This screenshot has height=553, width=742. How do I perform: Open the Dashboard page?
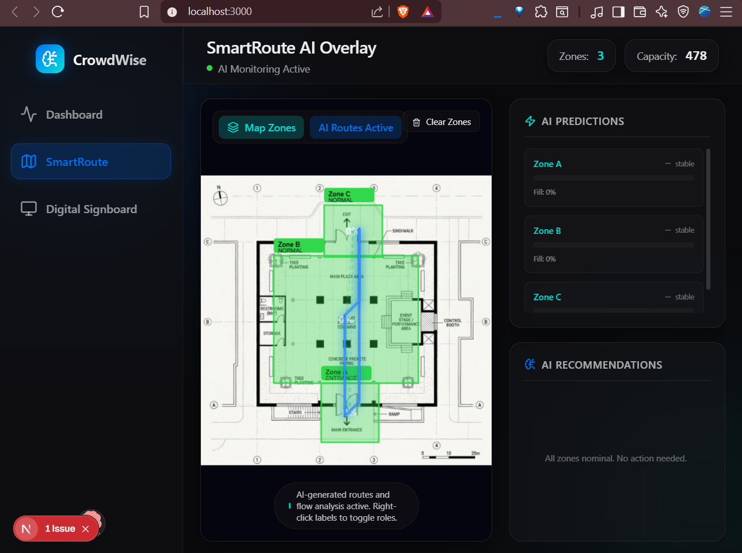point(91,115)
